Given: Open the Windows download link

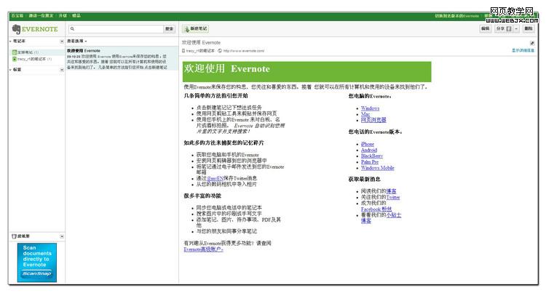Looking at the screenshot, I should [x=370, y=108].
